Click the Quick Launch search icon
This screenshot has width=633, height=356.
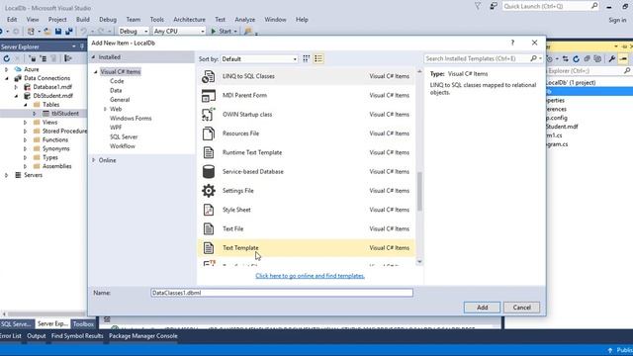coord(594,6)
